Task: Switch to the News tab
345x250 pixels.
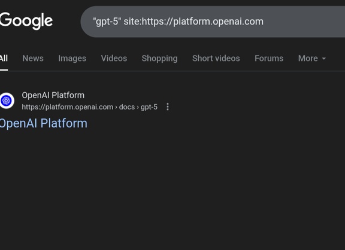Action: 33,58
